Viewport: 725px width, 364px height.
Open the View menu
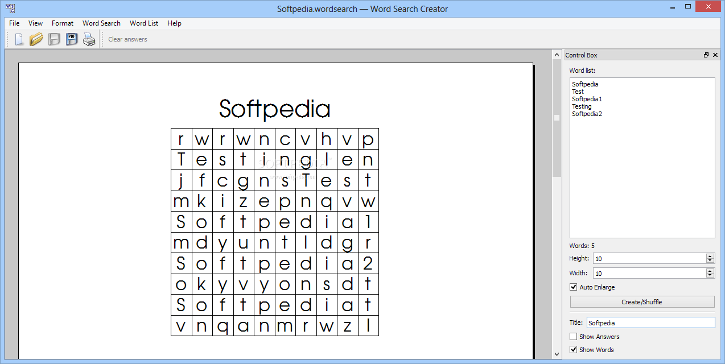(35, 23)
